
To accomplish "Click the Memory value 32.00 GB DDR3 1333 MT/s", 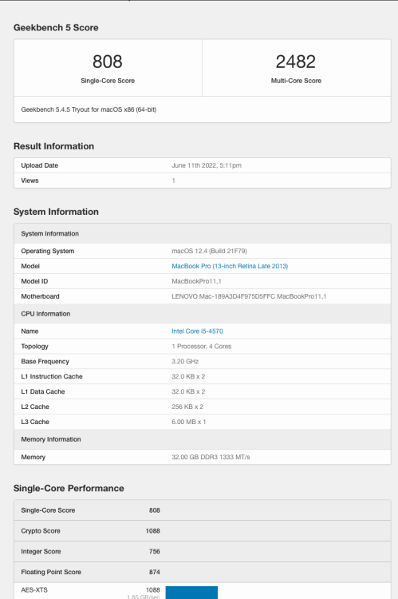I will 211,457.
